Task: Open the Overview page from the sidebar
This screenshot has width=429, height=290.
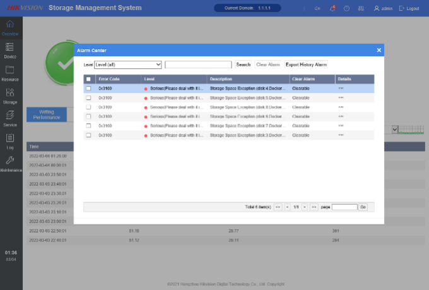Action: [10, 28]
